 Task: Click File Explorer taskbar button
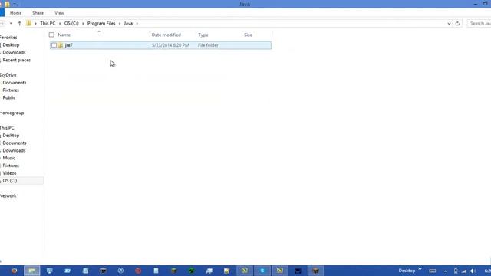click(x=32, y=271)
